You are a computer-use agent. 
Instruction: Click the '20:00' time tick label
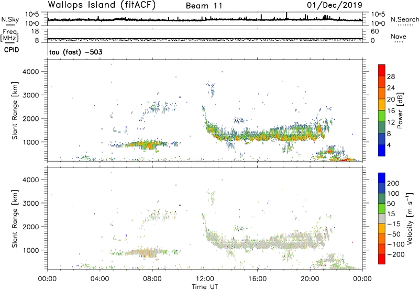pos(310,279)
